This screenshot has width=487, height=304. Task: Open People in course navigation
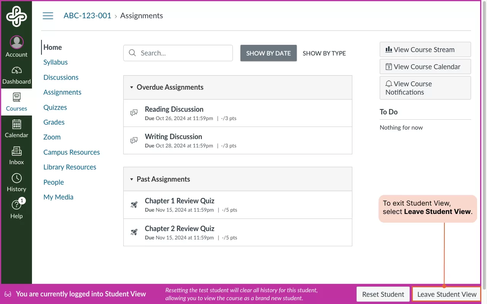tap(54, 182)
